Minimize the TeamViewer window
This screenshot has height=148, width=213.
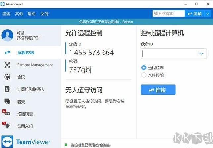(186, 4)
